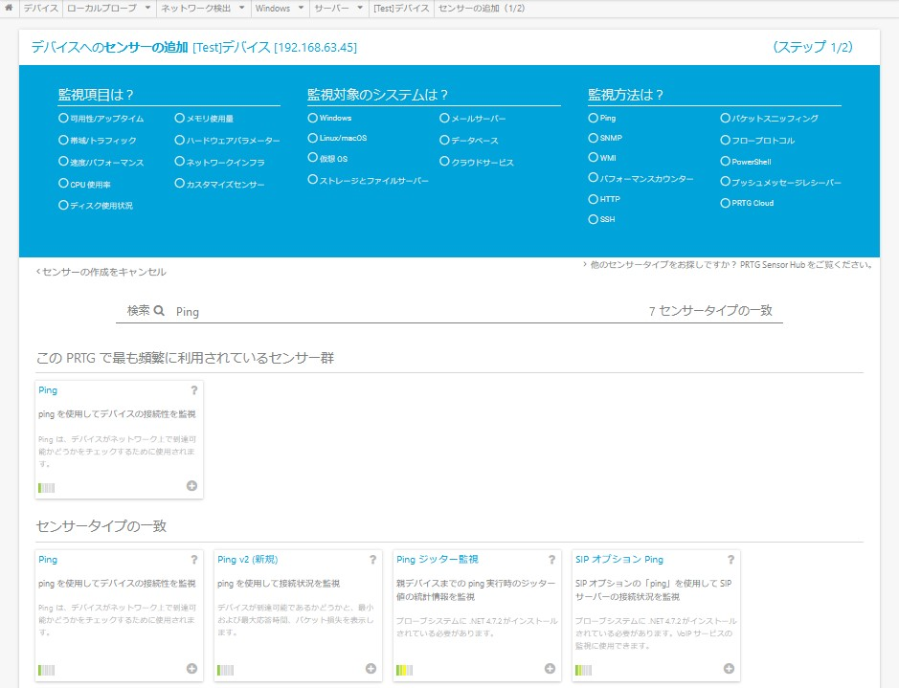Choose the 速度/パフォーマンス radio option
The width and height of the screenshot is (899, 688).
click(x=63, y=162)
